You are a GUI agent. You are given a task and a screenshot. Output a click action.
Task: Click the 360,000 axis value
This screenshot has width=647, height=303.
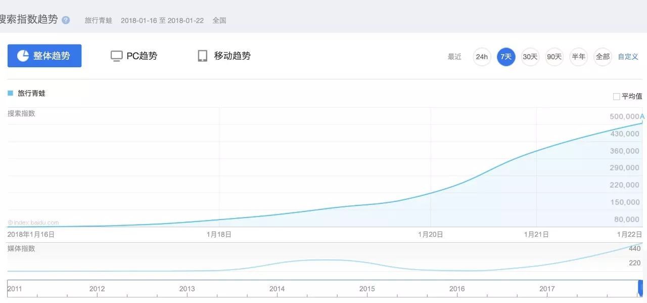click(625, 151)
